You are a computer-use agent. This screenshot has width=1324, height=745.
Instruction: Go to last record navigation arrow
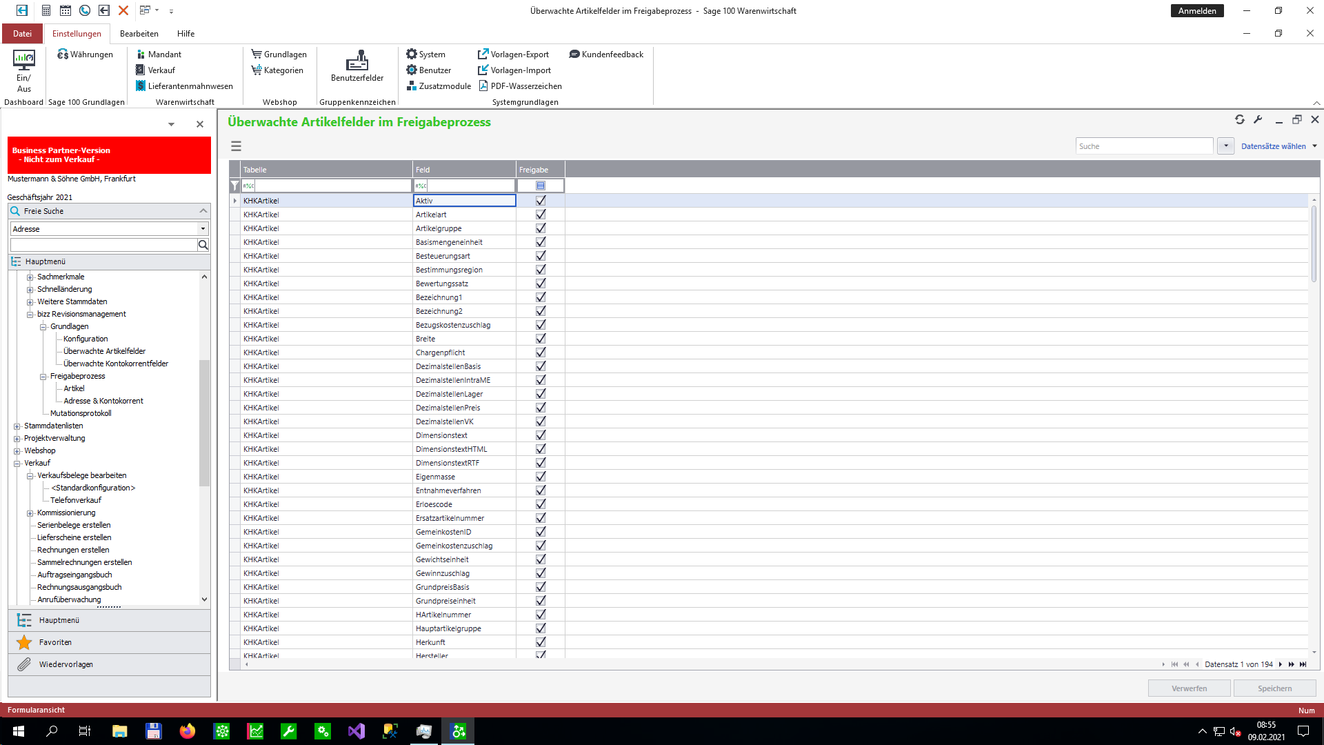click(1303, 664)
